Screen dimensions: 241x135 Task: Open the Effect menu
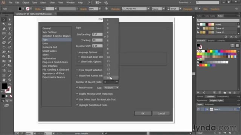click(52, 3)
